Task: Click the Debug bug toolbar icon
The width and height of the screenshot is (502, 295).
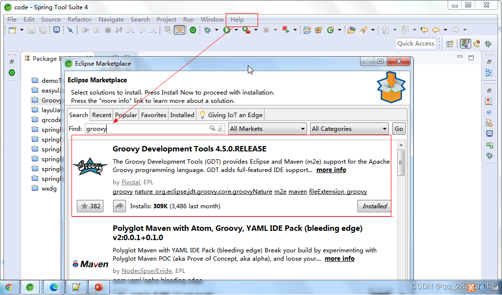Action: point(208,30)
